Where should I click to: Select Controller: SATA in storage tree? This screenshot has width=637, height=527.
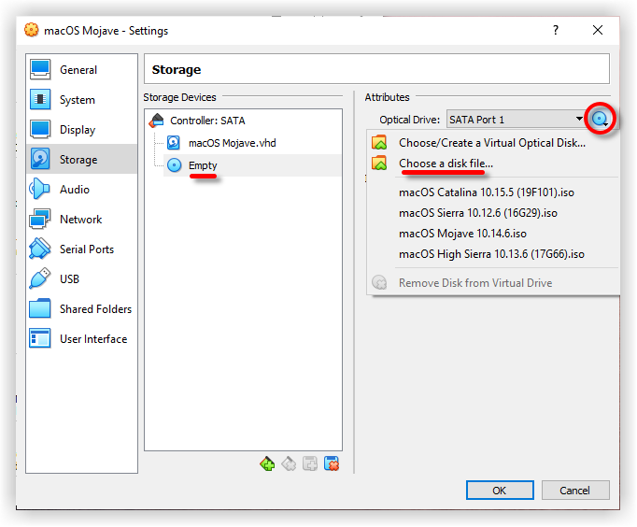pyautogui.click(x=207, y=121)
